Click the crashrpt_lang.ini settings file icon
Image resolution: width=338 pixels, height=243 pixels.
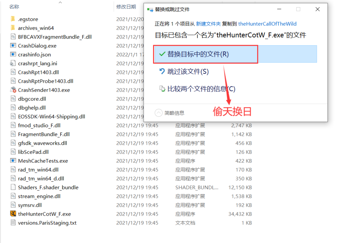coord(13,63)
